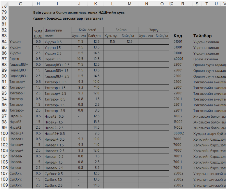
Task: Select the code cell containing 06002
Action: [x=178, y=133]
